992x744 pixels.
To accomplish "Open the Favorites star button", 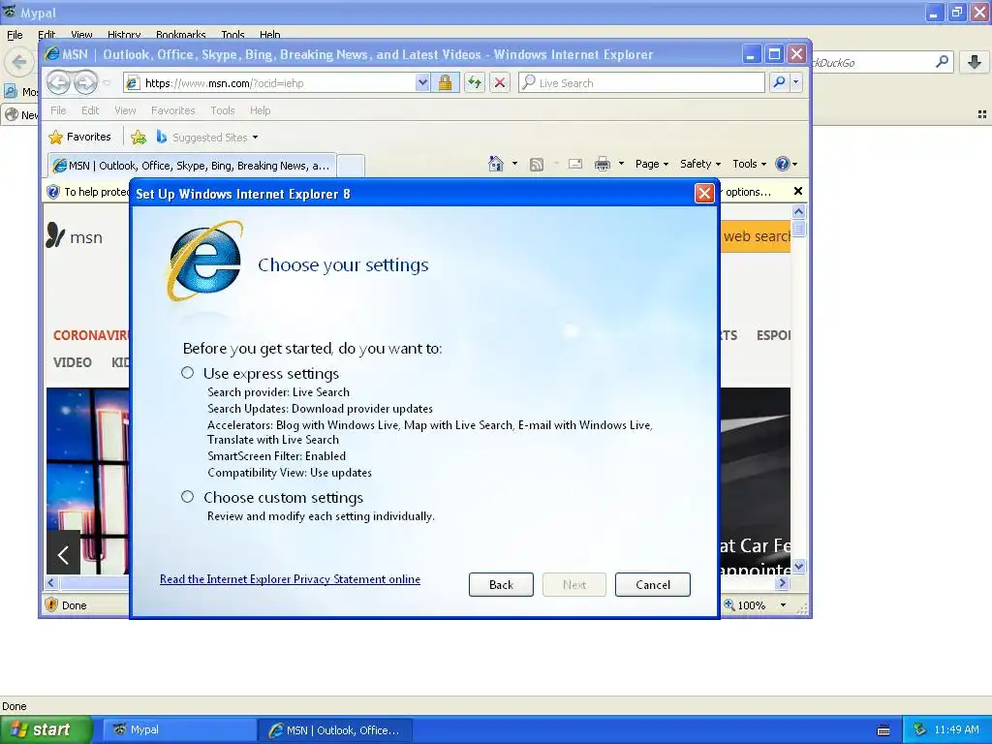I will point(79,137).
